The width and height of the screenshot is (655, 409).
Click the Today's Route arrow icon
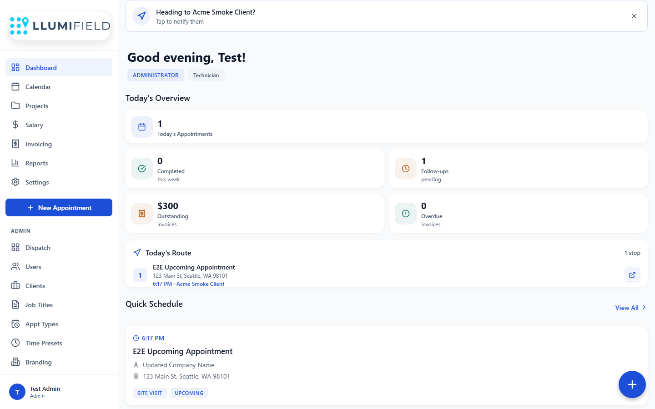click(137, 253)
